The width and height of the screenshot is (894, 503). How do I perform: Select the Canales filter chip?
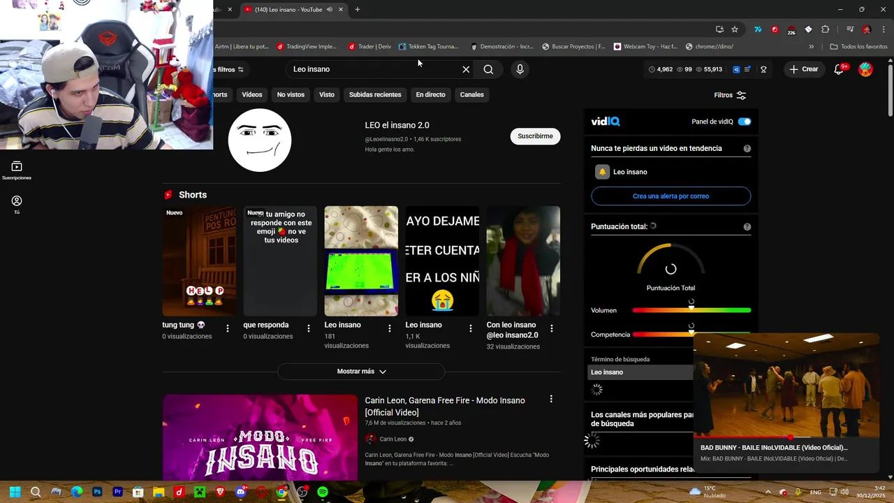click(x=471, y=95)
